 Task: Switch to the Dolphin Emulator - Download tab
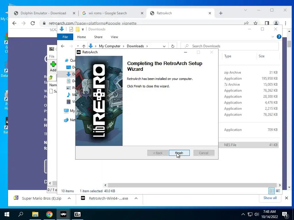coord(43,13)
